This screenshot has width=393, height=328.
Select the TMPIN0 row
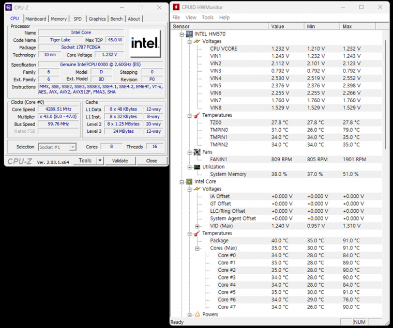point(295,130)
